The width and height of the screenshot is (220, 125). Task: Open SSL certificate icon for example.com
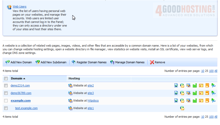[201, 101]
